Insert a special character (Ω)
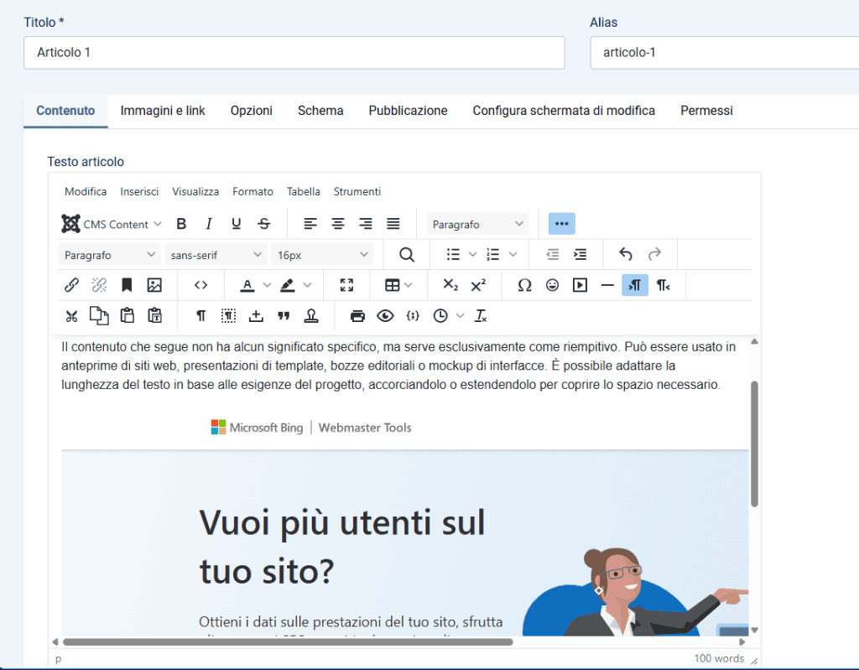 click(523, 285)
